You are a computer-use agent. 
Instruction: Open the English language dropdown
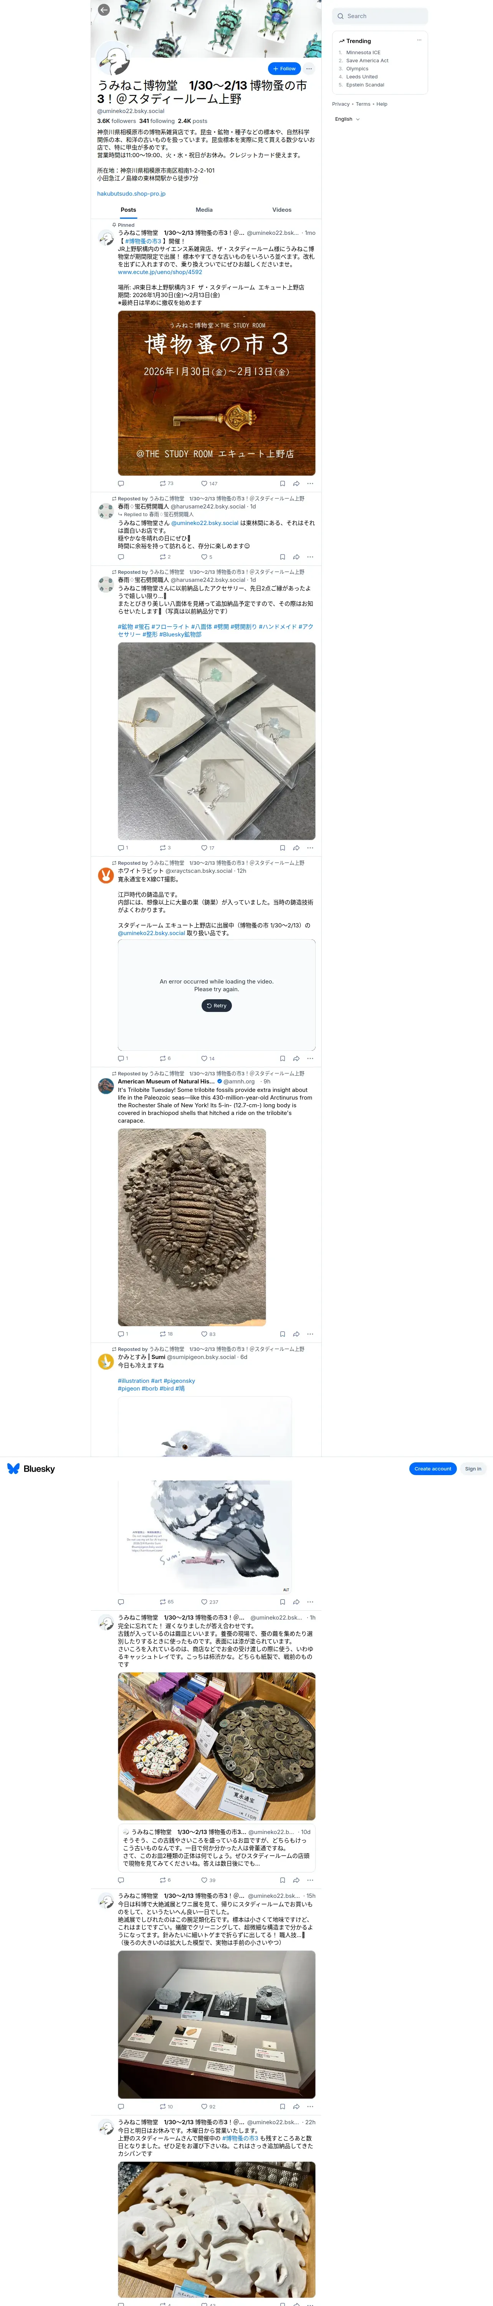coord(347,119)
